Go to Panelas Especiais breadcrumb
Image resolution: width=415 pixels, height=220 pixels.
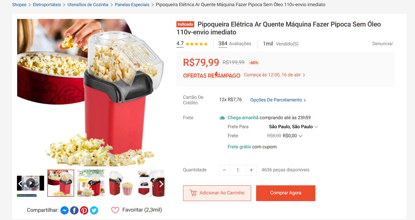pos(132,5)
